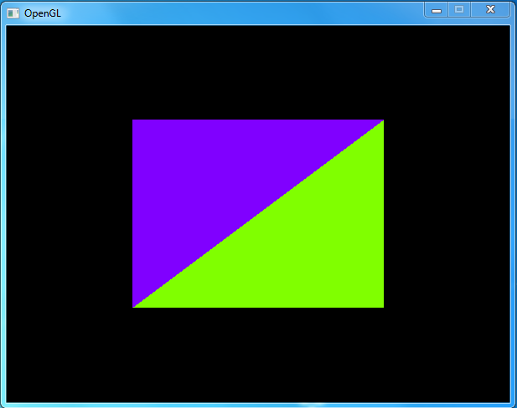Click the black area right of green triangle
This screenshot has width=517, height=408.
[x=448, y=213]
